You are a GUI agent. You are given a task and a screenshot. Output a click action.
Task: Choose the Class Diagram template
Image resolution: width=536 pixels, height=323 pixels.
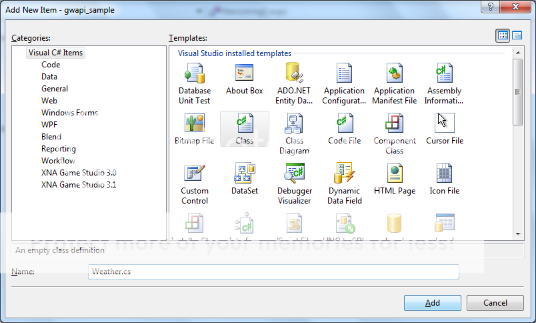294,133
